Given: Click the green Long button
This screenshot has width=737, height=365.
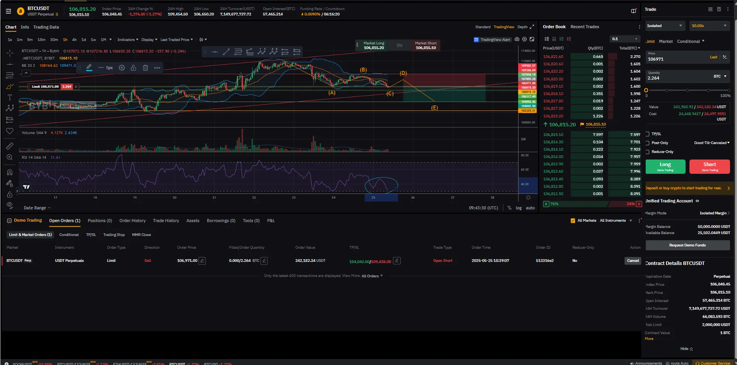Looking at the screenshot, I should 665,166.
